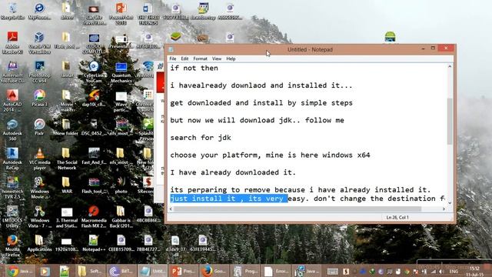492x277 pixels.
Task: Click Notepad's vertical scrollbar down arrow
Action: (450, 203)
